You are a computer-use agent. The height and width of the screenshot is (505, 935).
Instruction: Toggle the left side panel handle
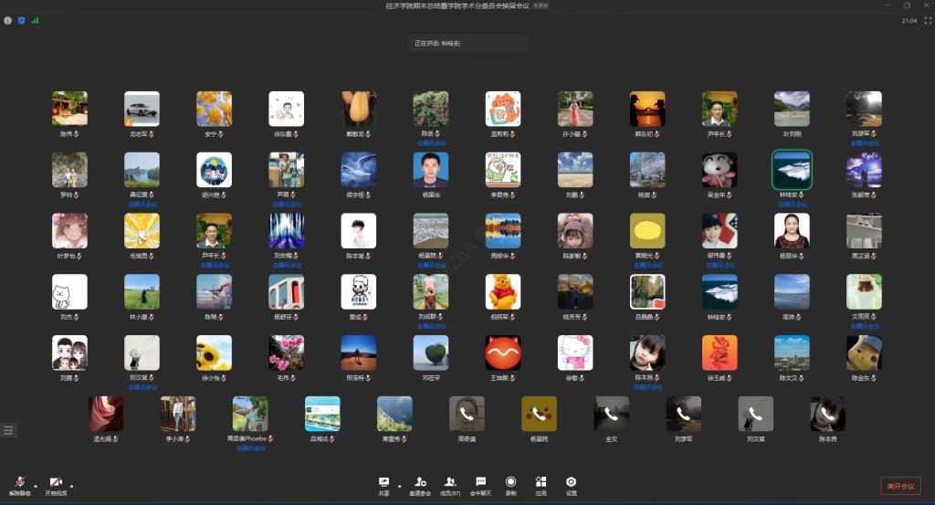coord(8,429)
